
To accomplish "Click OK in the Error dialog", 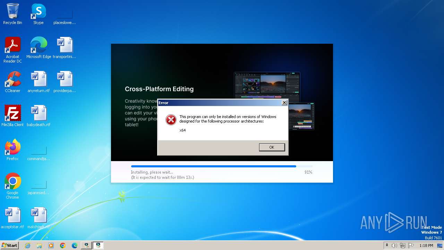I will point(272,147).
